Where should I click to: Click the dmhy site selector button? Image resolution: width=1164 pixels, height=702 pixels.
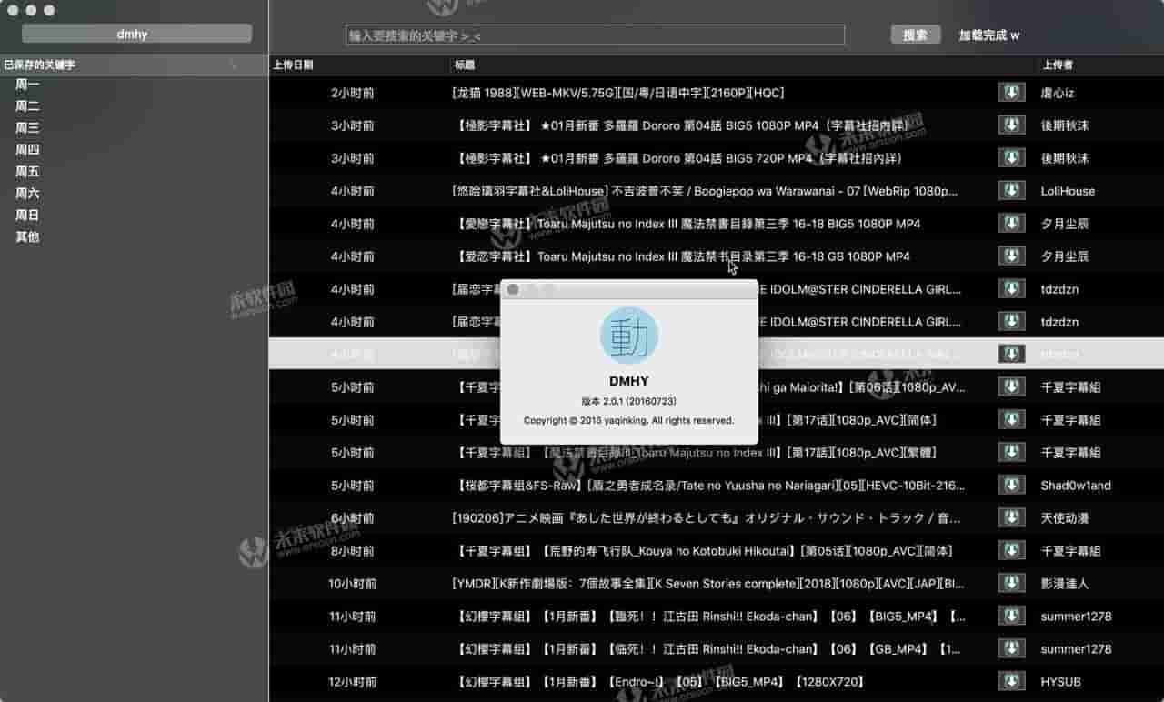[136, 34]
